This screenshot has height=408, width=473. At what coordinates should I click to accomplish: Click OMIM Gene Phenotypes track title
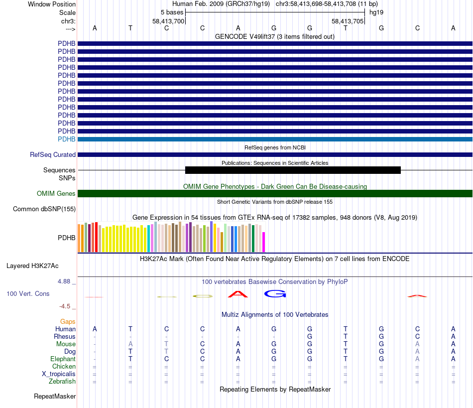coord(275,186)
